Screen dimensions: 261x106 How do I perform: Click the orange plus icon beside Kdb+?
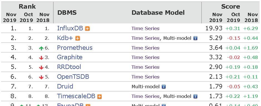pyautogui.click(x=78, y=38)
